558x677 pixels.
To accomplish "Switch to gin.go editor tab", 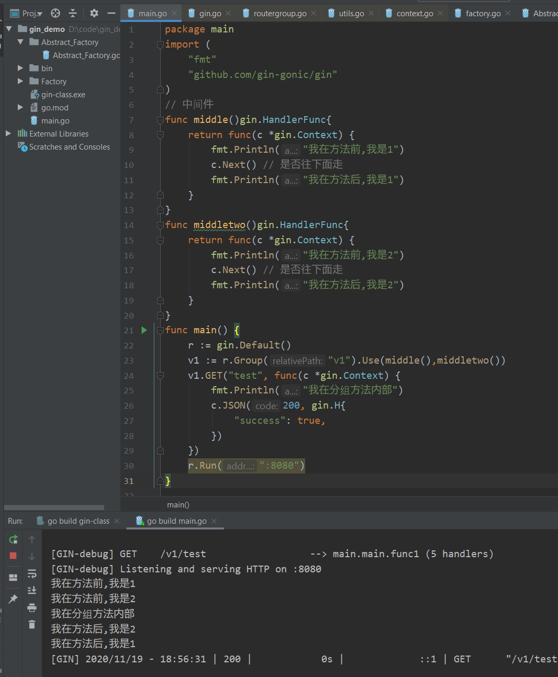I will tap(210, 14).
